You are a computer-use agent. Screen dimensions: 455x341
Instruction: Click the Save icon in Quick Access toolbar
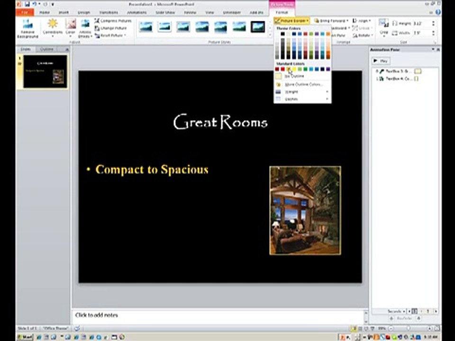[27, 4]
